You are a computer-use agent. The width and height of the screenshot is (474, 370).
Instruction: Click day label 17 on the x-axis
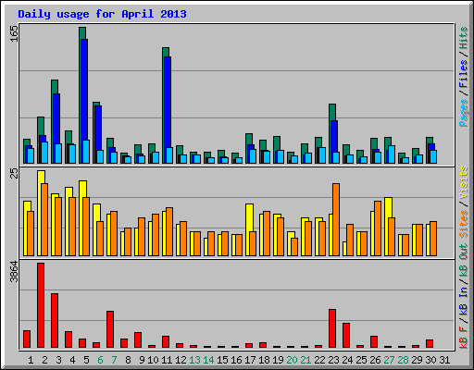tap(250, 360)
